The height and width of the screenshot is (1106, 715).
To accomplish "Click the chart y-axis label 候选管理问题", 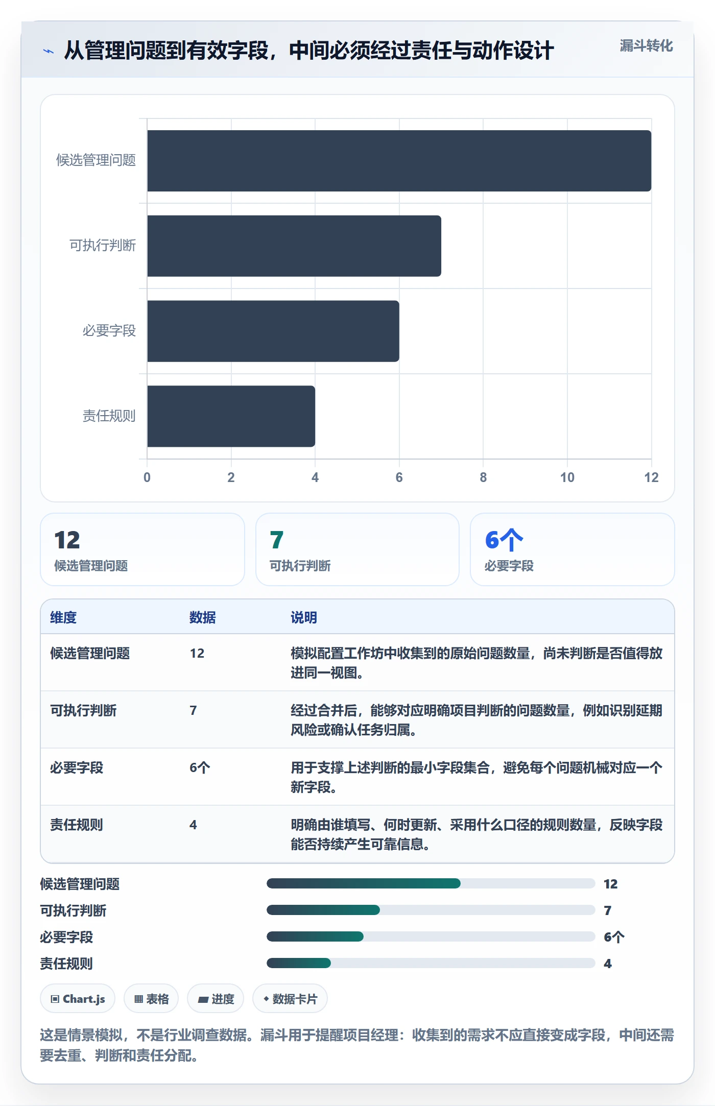I will click(96, 160).
